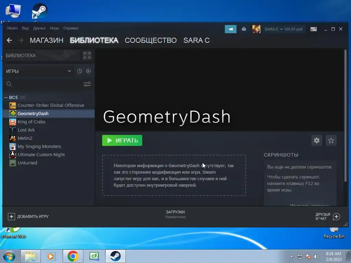The image size is (351, 263).
Task: Click the library search magnifier icon
Action: point(9,84)
